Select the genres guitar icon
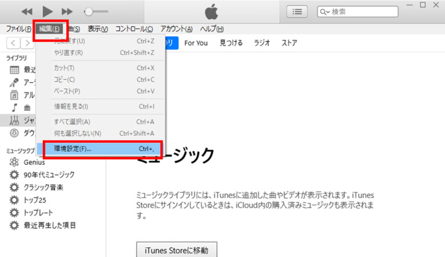Image resolution: width=445 pixels, height=257 pixels. click(x=14, y=121)
